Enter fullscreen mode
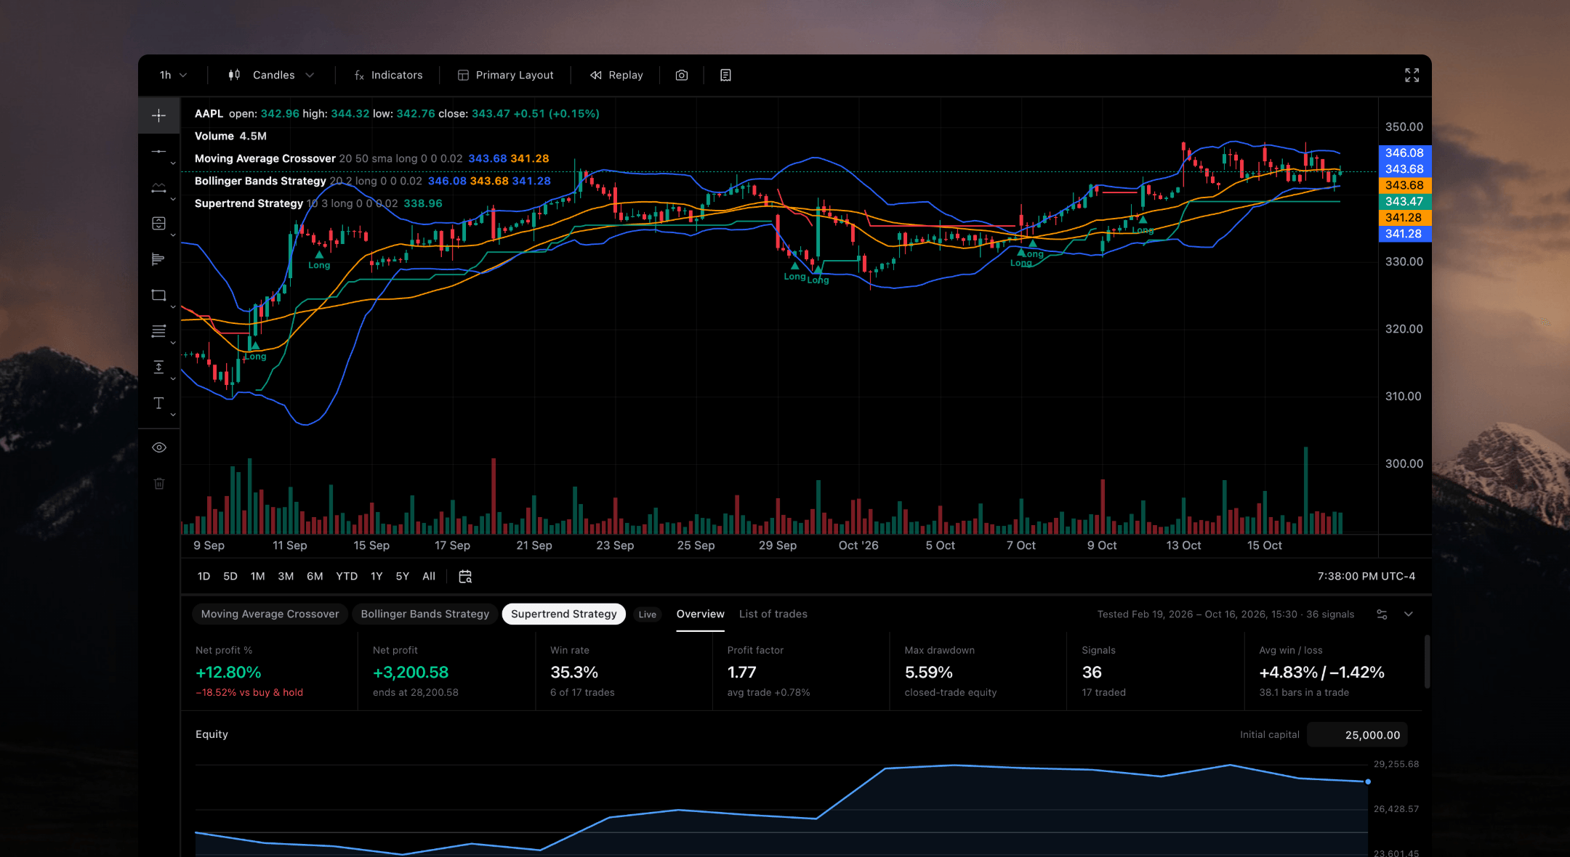Viewport: 1570px width, 857px height. click(1412, 75)
